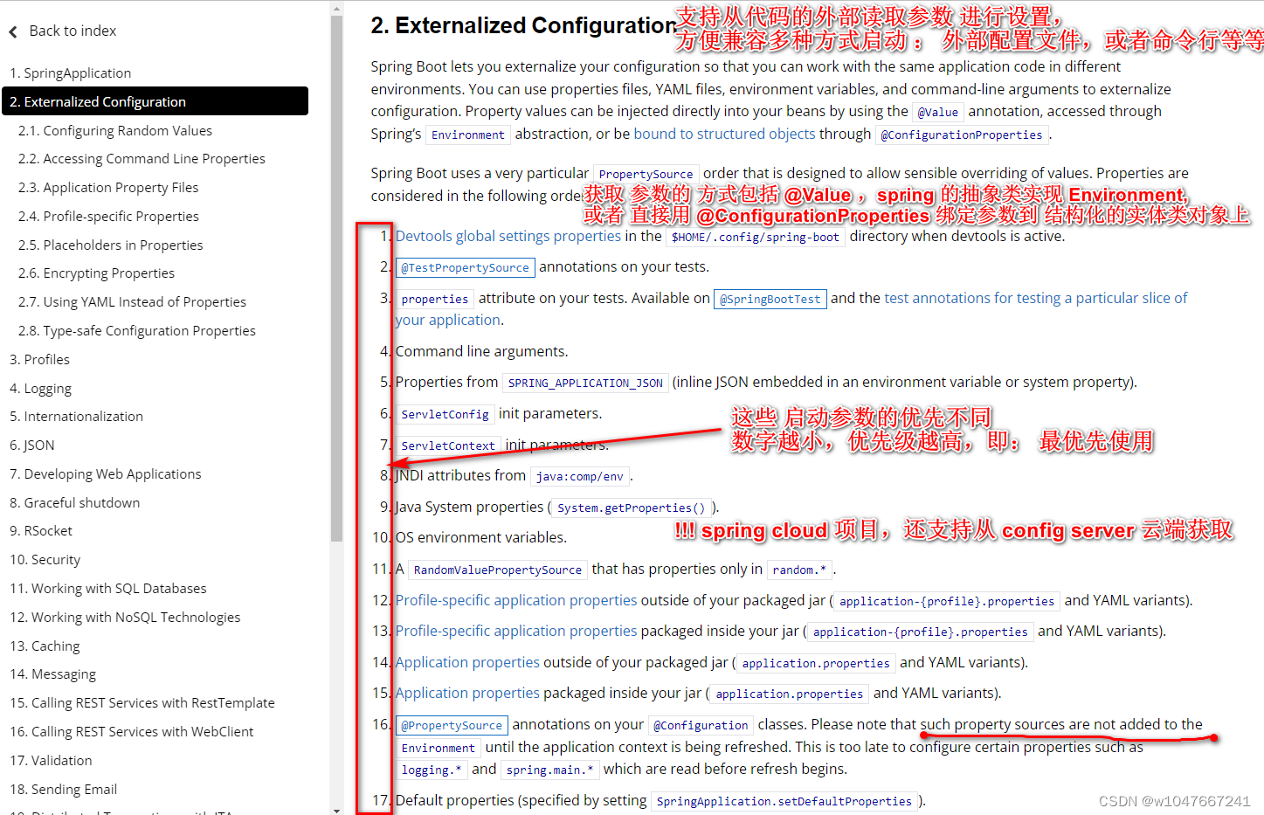Viewport: 1264px width, 815px height.
Task: Open 18. Sending Email section
Action: 64,790
